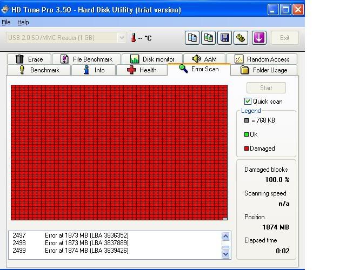The height and width of the screenshot is (270, 346).
Task: Toggle the Quick scan checkbox
Action: [x=248, y=101]
